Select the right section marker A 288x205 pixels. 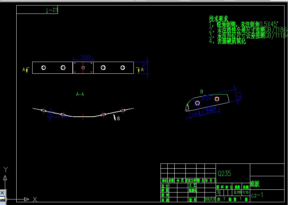[142, 70]
